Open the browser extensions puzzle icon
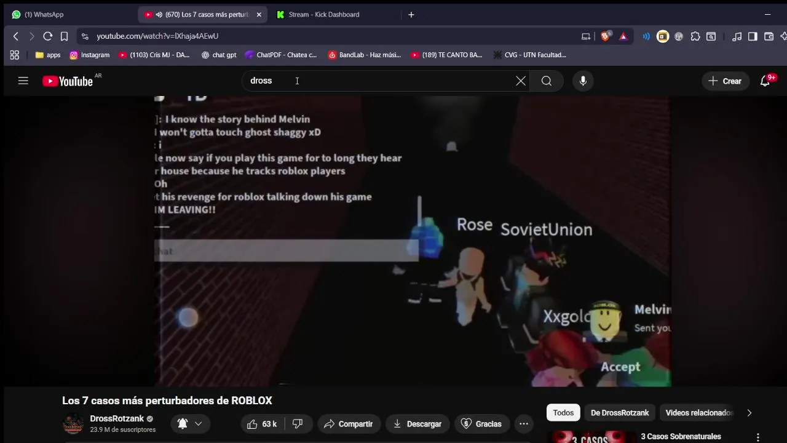The image size is (787, 443). (695, 36)
